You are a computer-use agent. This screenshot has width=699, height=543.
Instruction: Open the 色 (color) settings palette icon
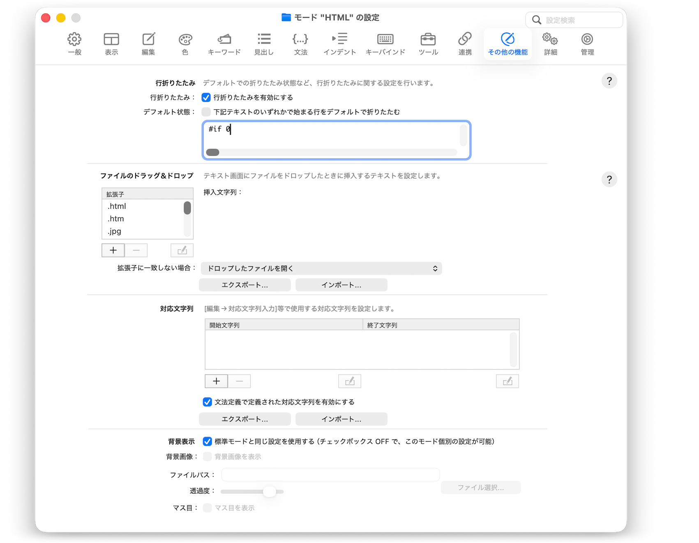click(x=185, y=39)
